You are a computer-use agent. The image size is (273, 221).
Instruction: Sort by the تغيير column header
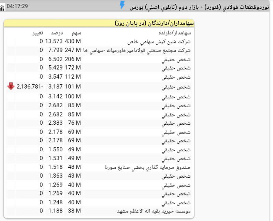click(x=38, y=33)
